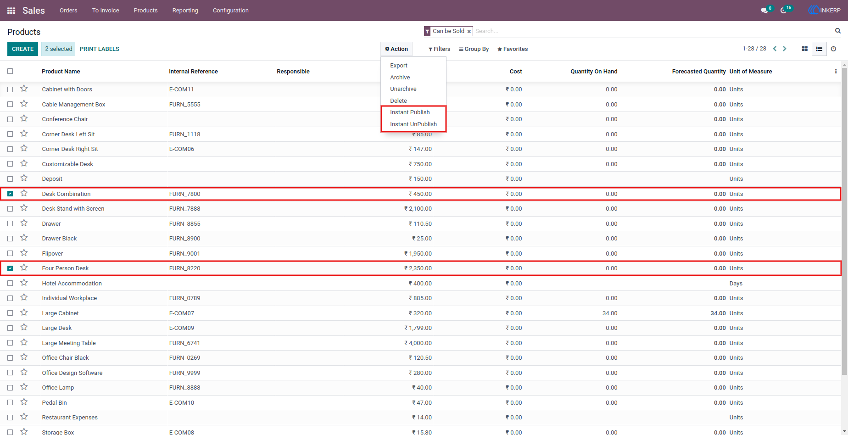
Task: Choose Instant Publish from Action menu
Action: pyautogui.click(x=410, y=112)
